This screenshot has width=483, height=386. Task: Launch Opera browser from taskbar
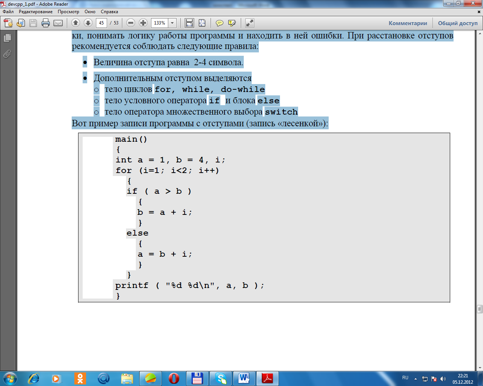(x=174, y=378)
